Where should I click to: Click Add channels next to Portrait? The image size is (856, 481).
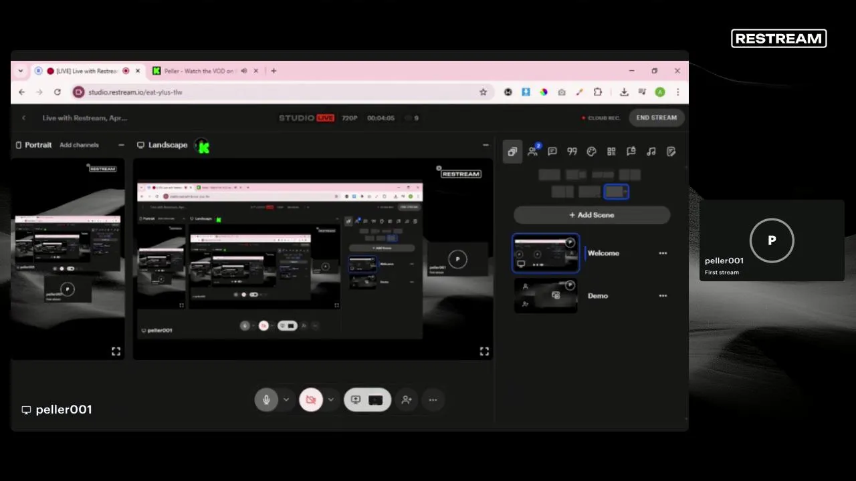(x=79, y=145)
